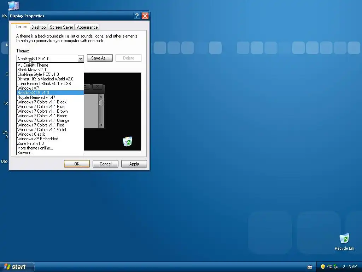
Task: Select Royale Remixed v1.47 theme
Action: pos(50,97)
